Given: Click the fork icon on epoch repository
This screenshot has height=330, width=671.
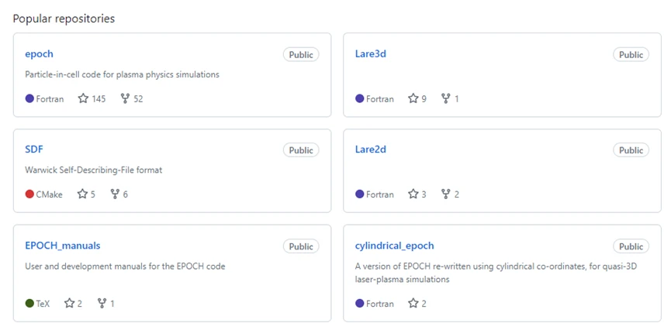Looking at the screenshot, I should click(x=125, y=99).
